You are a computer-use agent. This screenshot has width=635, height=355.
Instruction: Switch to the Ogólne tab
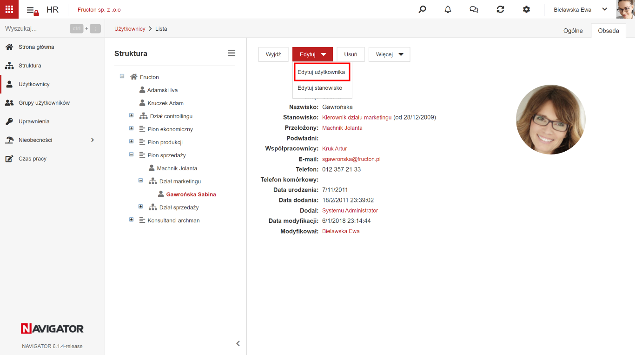coord(573,31)
